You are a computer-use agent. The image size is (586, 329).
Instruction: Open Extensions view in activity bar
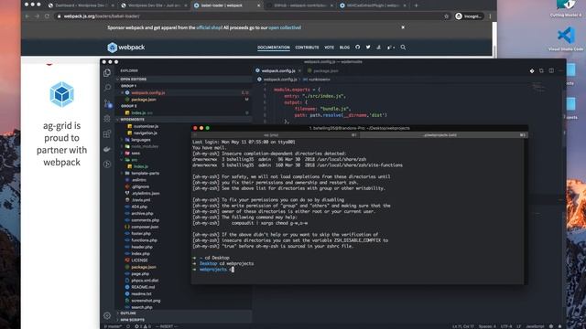(107, 133)
